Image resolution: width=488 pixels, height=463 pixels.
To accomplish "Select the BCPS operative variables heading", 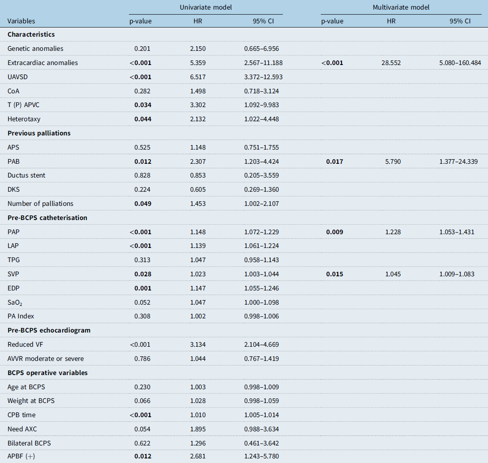I will tap(47, 373).
